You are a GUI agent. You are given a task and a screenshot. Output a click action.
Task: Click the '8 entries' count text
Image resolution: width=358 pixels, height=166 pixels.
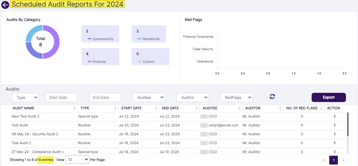[46, 160]
